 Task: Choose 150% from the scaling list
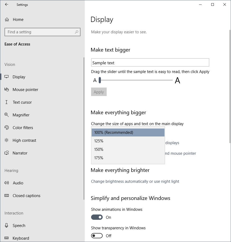pos(128,149)
